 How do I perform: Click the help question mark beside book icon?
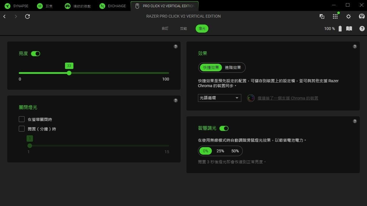[362, 29]
